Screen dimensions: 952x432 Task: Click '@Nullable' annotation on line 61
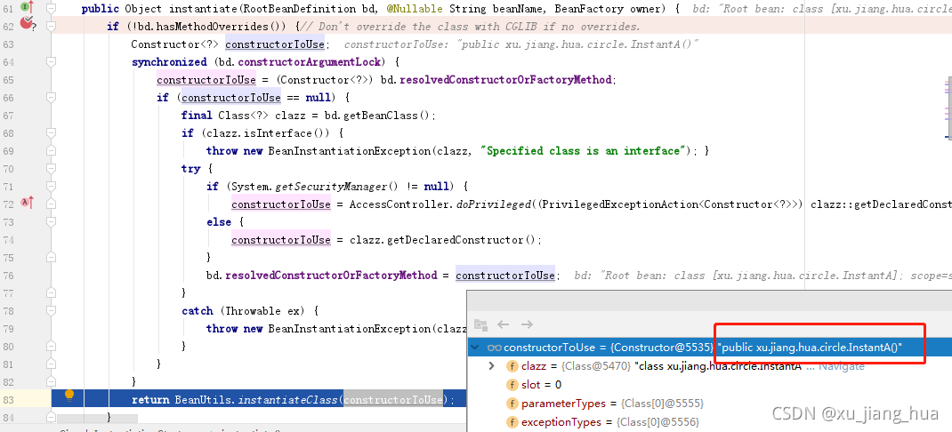click(x=415, y=9)
